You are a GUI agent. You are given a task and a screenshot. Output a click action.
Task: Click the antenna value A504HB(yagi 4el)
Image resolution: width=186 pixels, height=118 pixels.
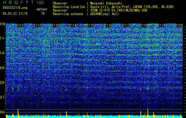[x=104, y=14]
